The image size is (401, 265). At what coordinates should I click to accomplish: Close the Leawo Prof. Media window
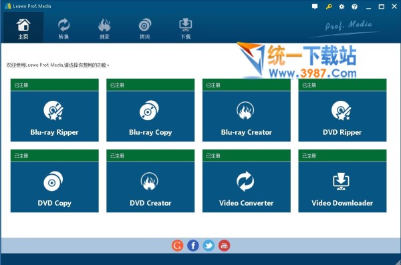[x=394, y=7]
